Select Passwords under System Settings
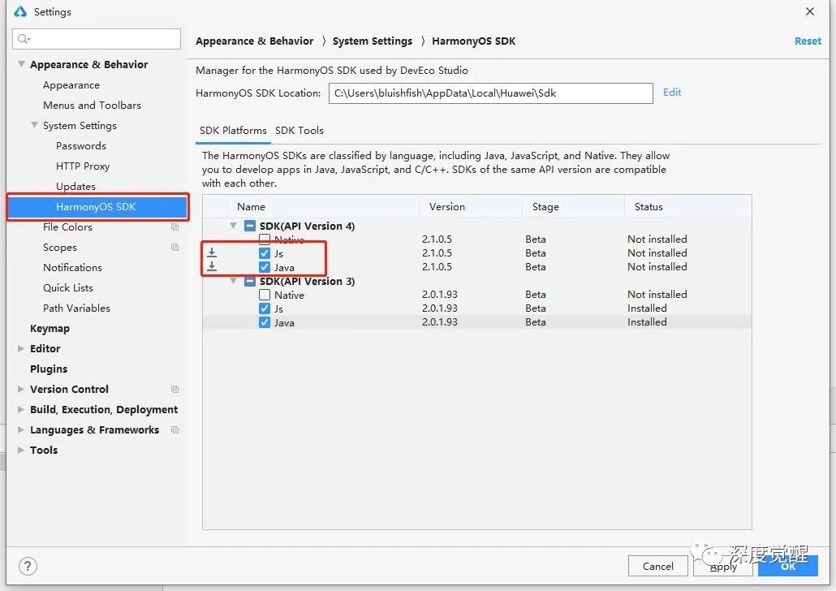 81,145
